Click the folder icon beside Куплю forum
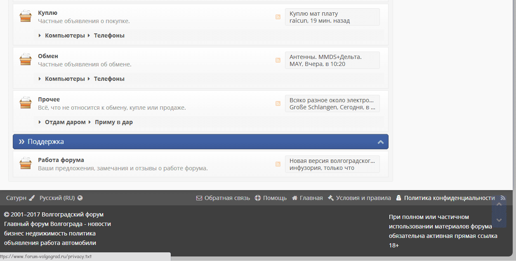The image size is (516, 261). click(26, 16)
